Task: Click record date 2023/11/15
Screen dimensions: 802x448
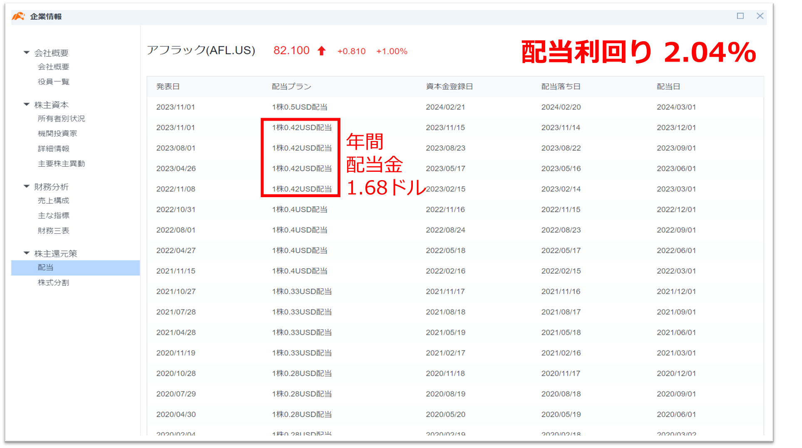Action: pos(445,127)
